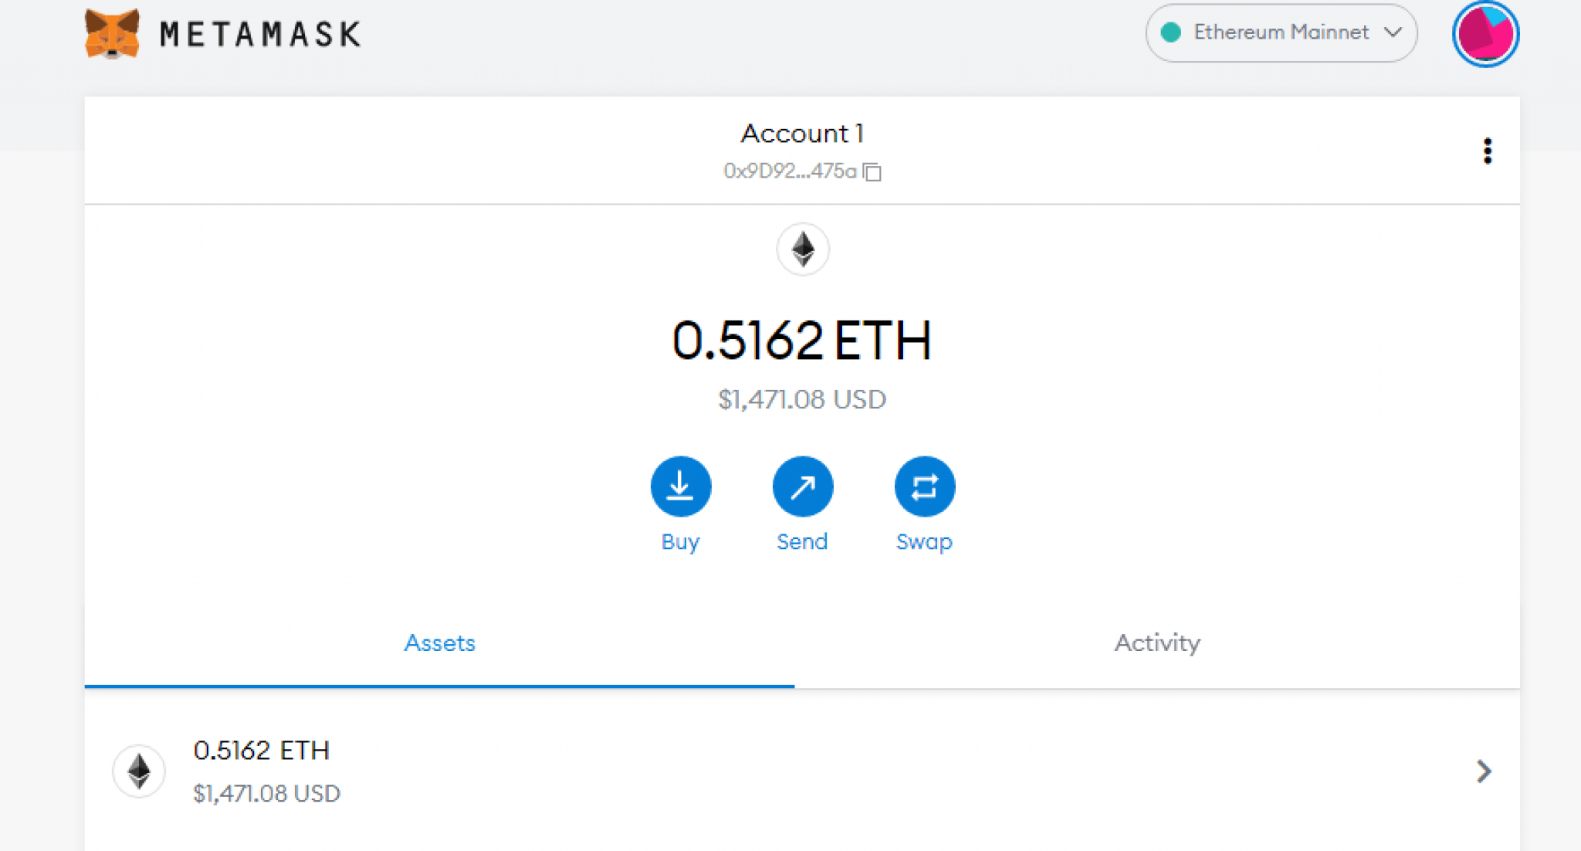Copy the account address
Viewport: 1581px width, 851px height.
point(871,173)
